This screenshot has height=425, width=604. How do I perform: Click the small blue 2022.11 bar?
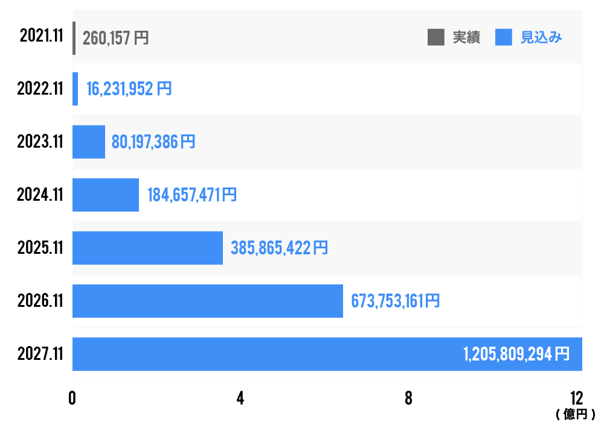click(x=75, y=89)
